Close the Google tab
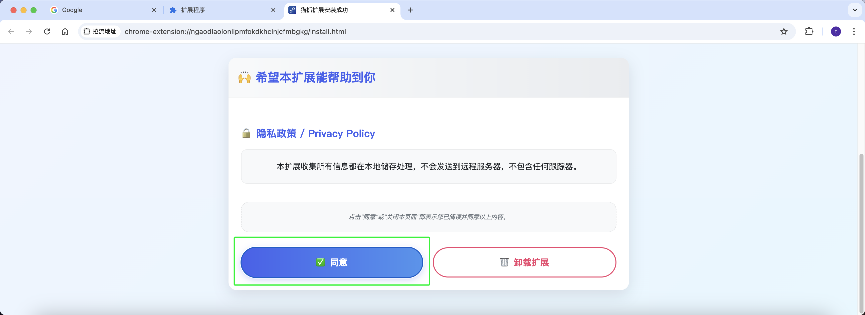Screen dimensions: 865x315 click(154, 10)
